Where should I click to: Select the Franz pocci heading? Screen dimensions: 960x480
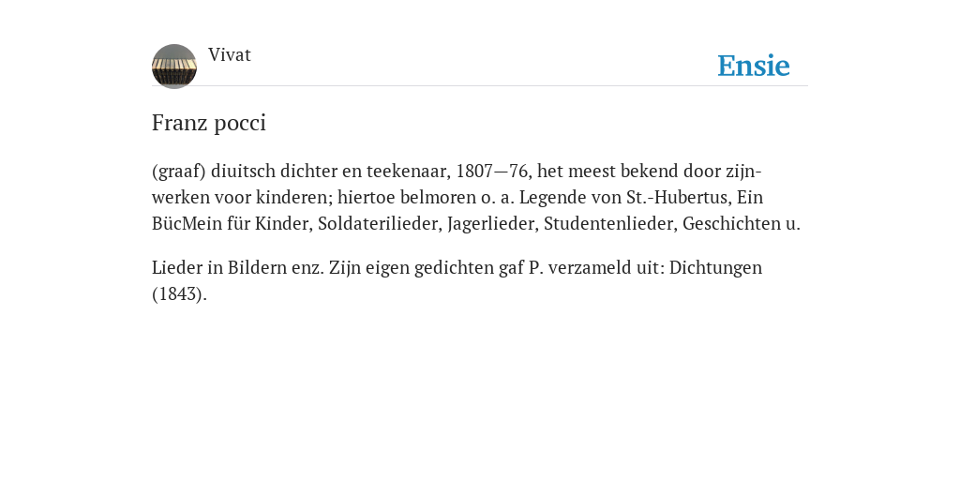(x=209, y=123)
